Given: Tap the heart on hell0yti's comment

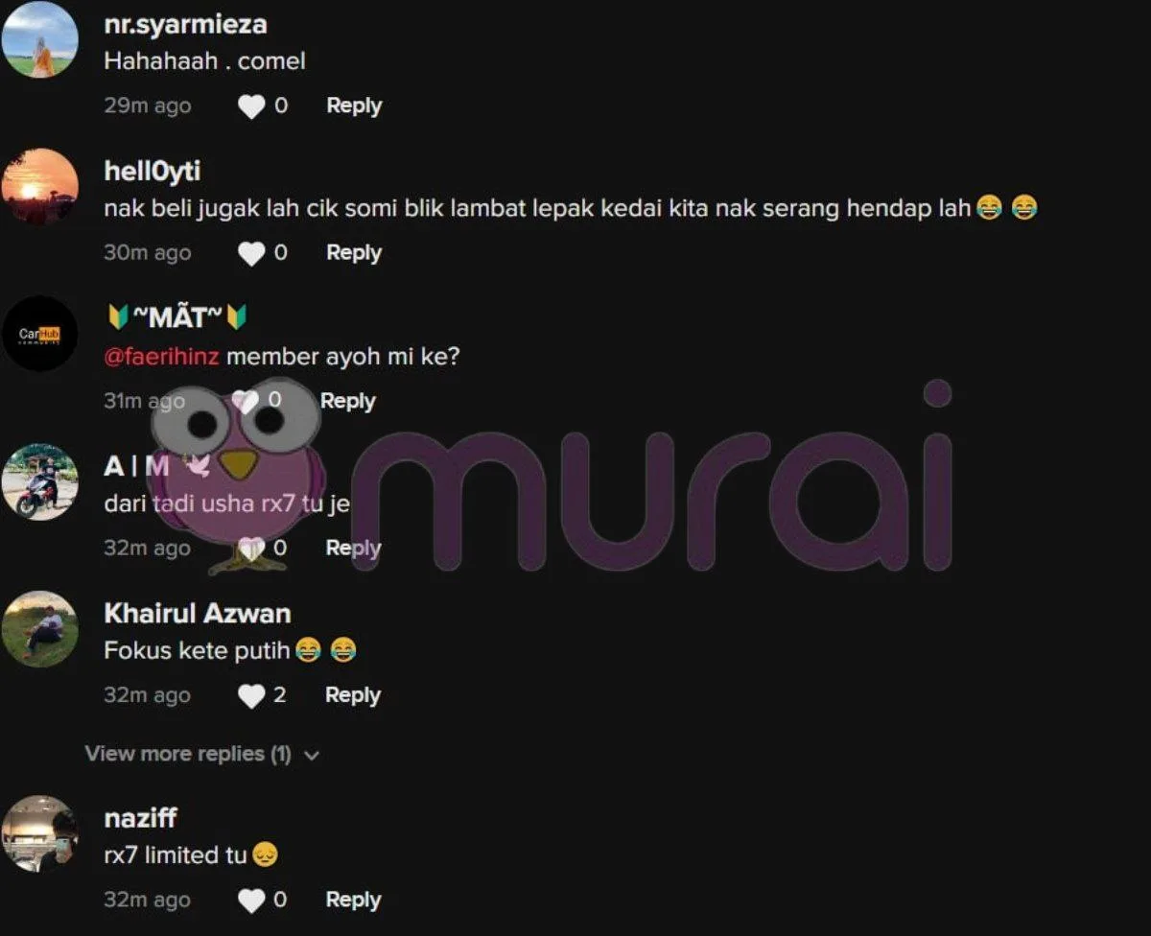Looking at the screenshot, I should (x=251, y=253).
